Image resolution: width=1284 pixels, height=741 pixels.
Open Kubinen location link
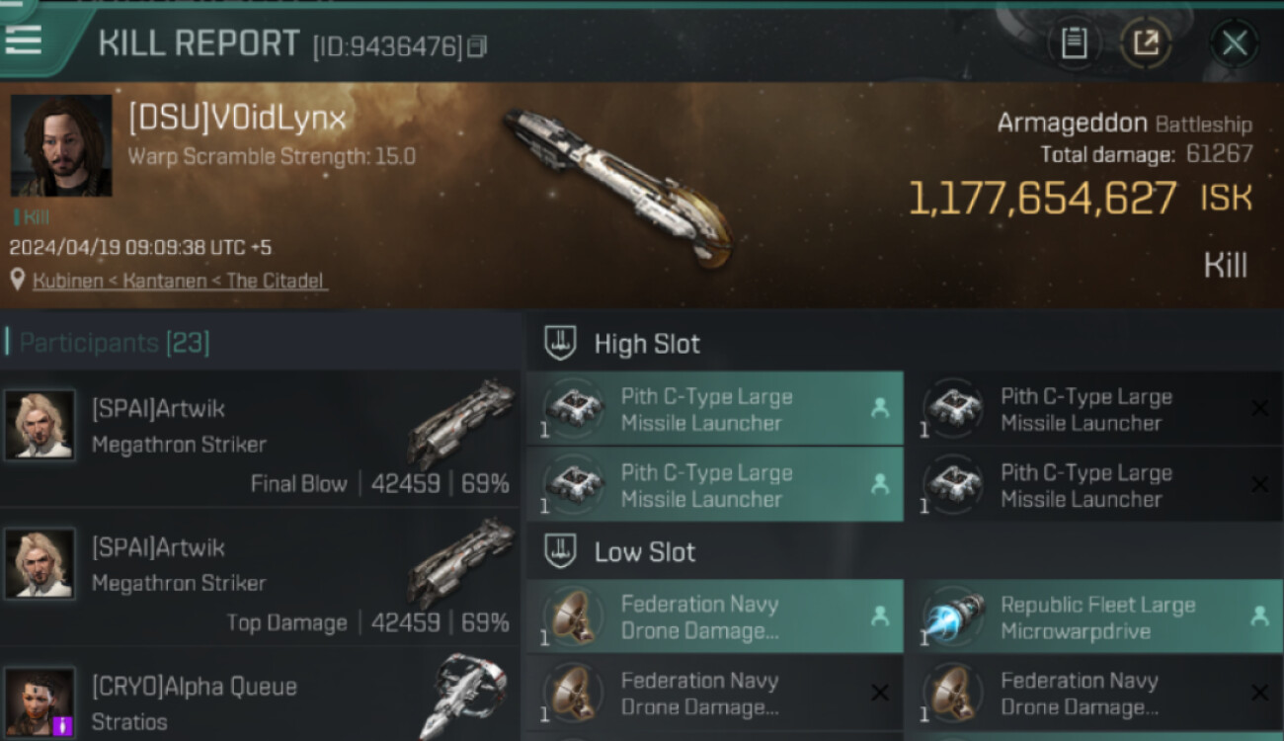click(x=179, y=281)
